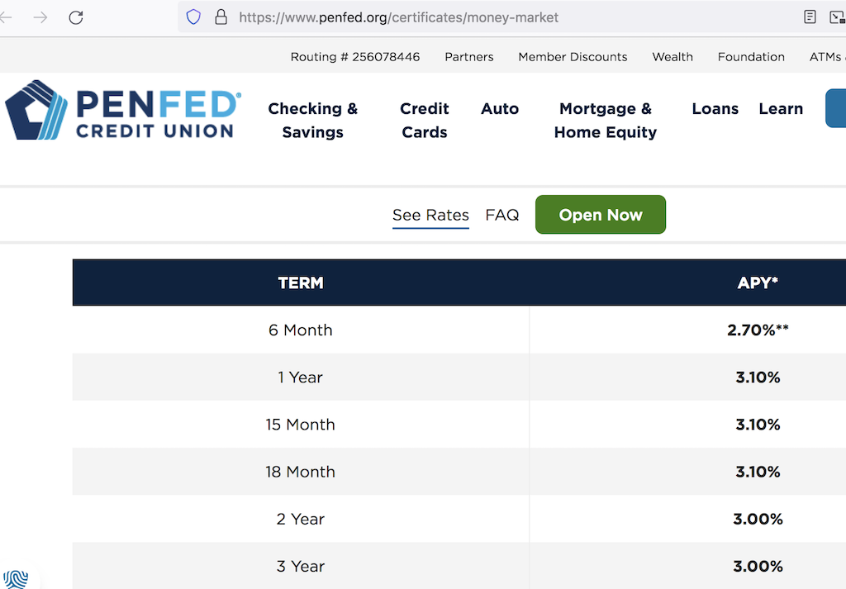
Task: Click the forward navigation arrow
Action: (x=40, y=17)
